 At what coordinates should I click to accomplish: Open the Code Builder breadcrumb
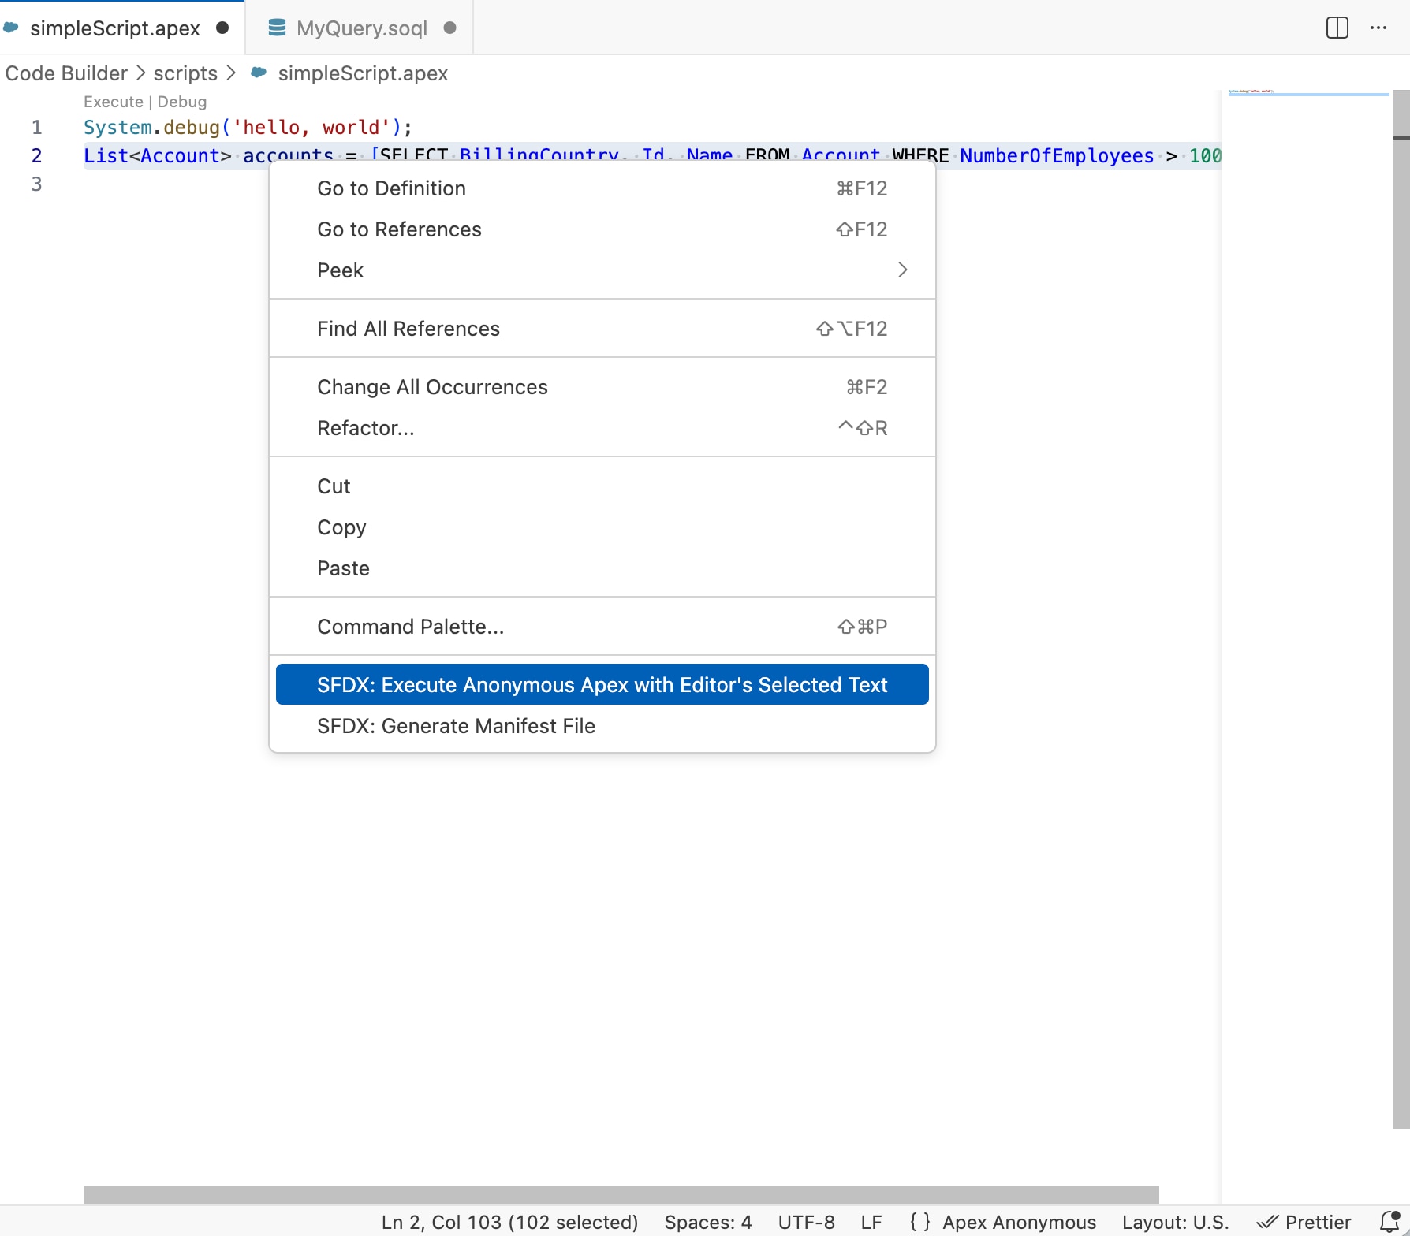(x=66, y=73)
